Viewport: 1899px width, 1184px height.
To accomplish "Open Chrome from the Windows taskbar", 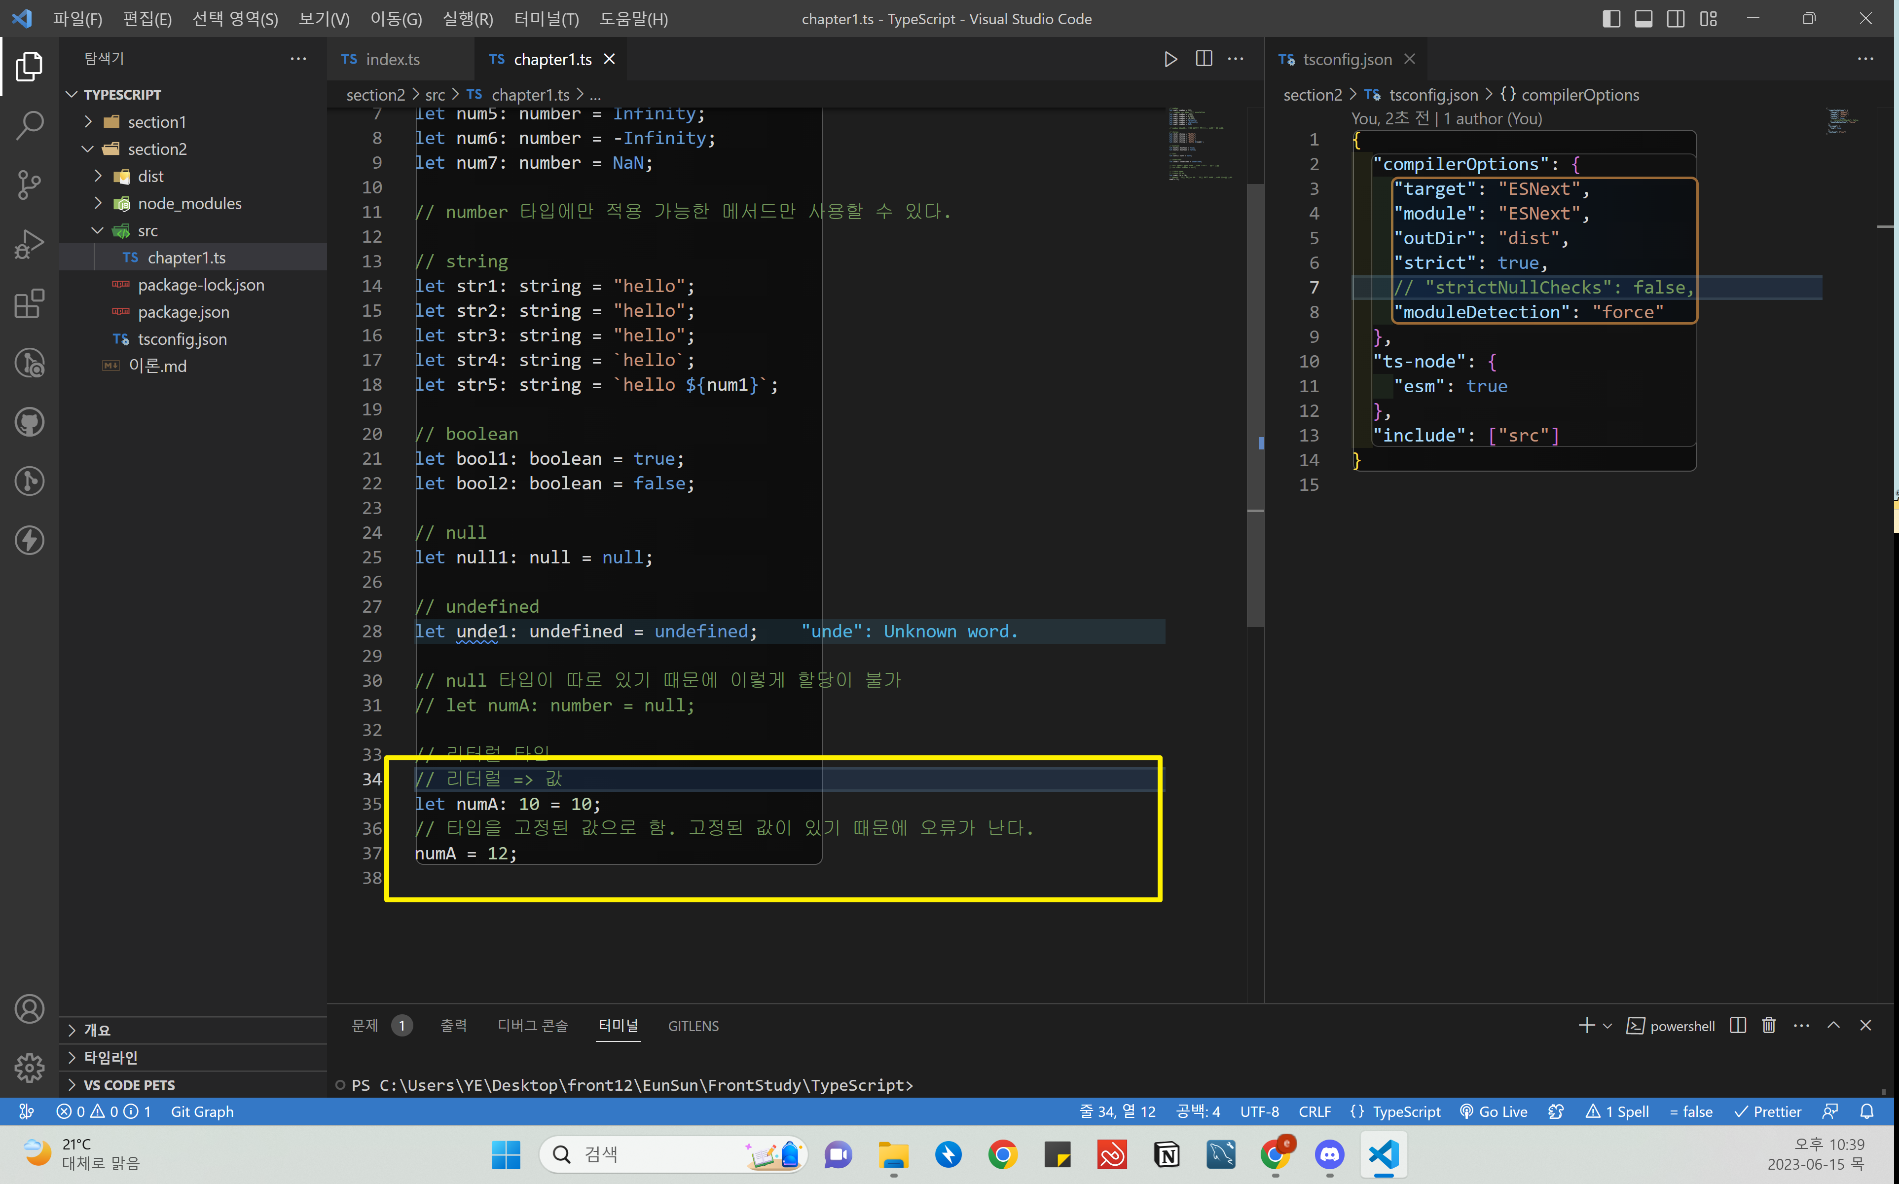I will [1003, 1154].
